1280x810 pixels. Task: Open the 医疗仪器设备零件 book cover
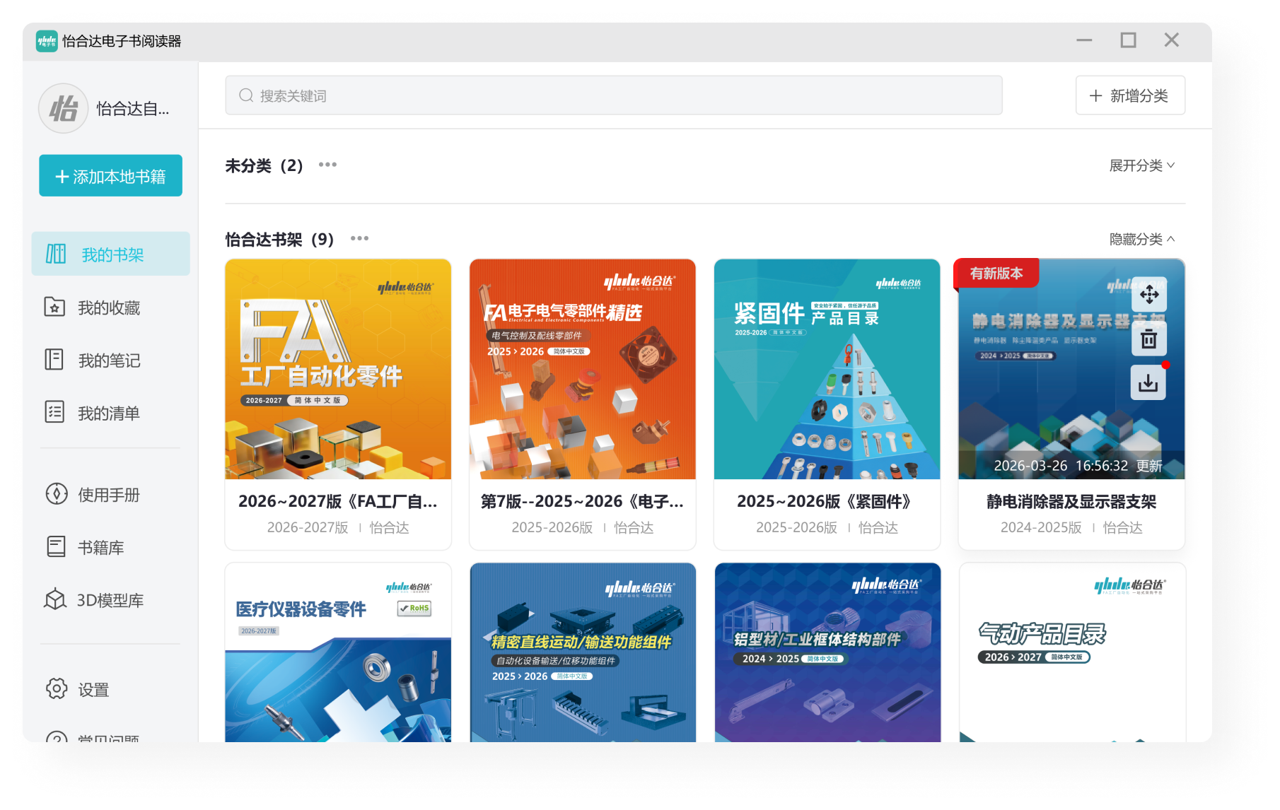(x=338, y=652)
